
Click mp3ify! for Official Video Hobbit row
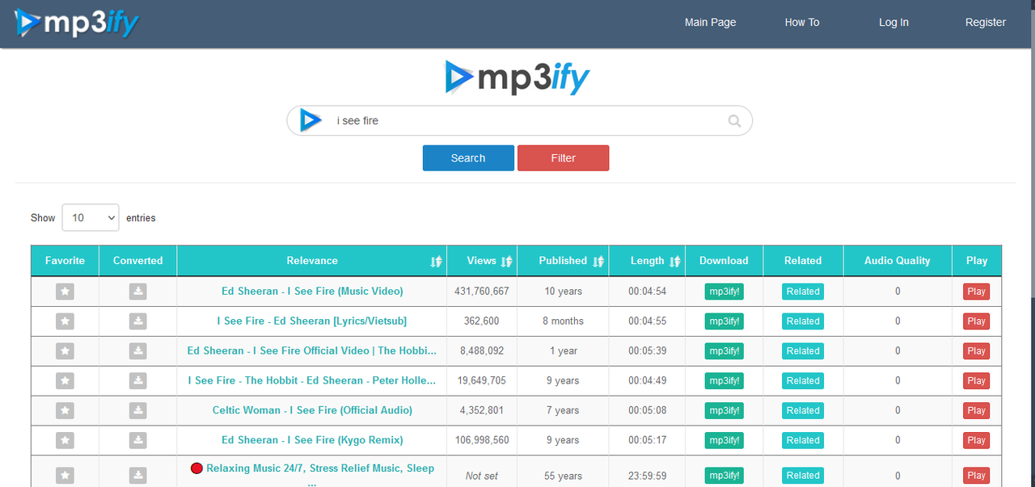coord(724,351)
